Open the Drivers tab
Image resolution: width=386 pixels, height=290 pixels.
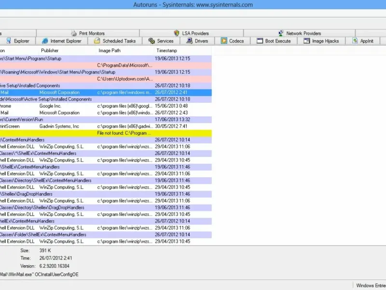click(197, 41)
